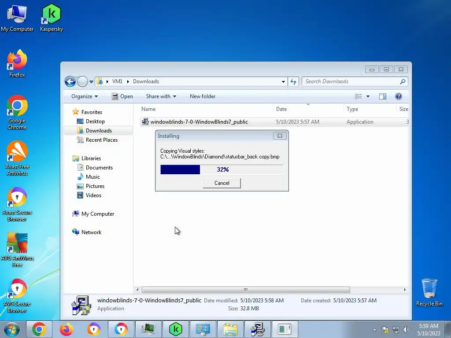
Task: Switch to Explorer folder taskbar button
Action: pos(230,329)
